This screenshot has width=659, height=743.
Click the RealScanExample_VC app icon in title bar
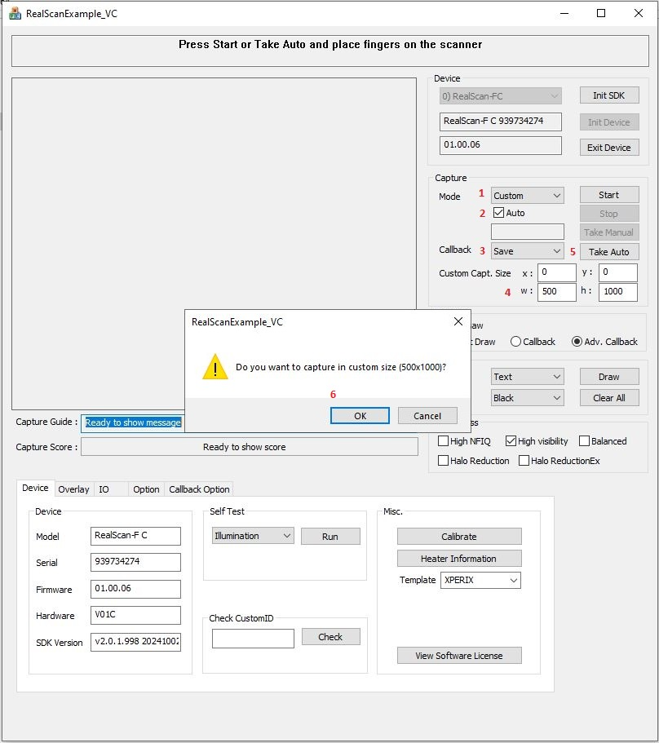(15, 13)
